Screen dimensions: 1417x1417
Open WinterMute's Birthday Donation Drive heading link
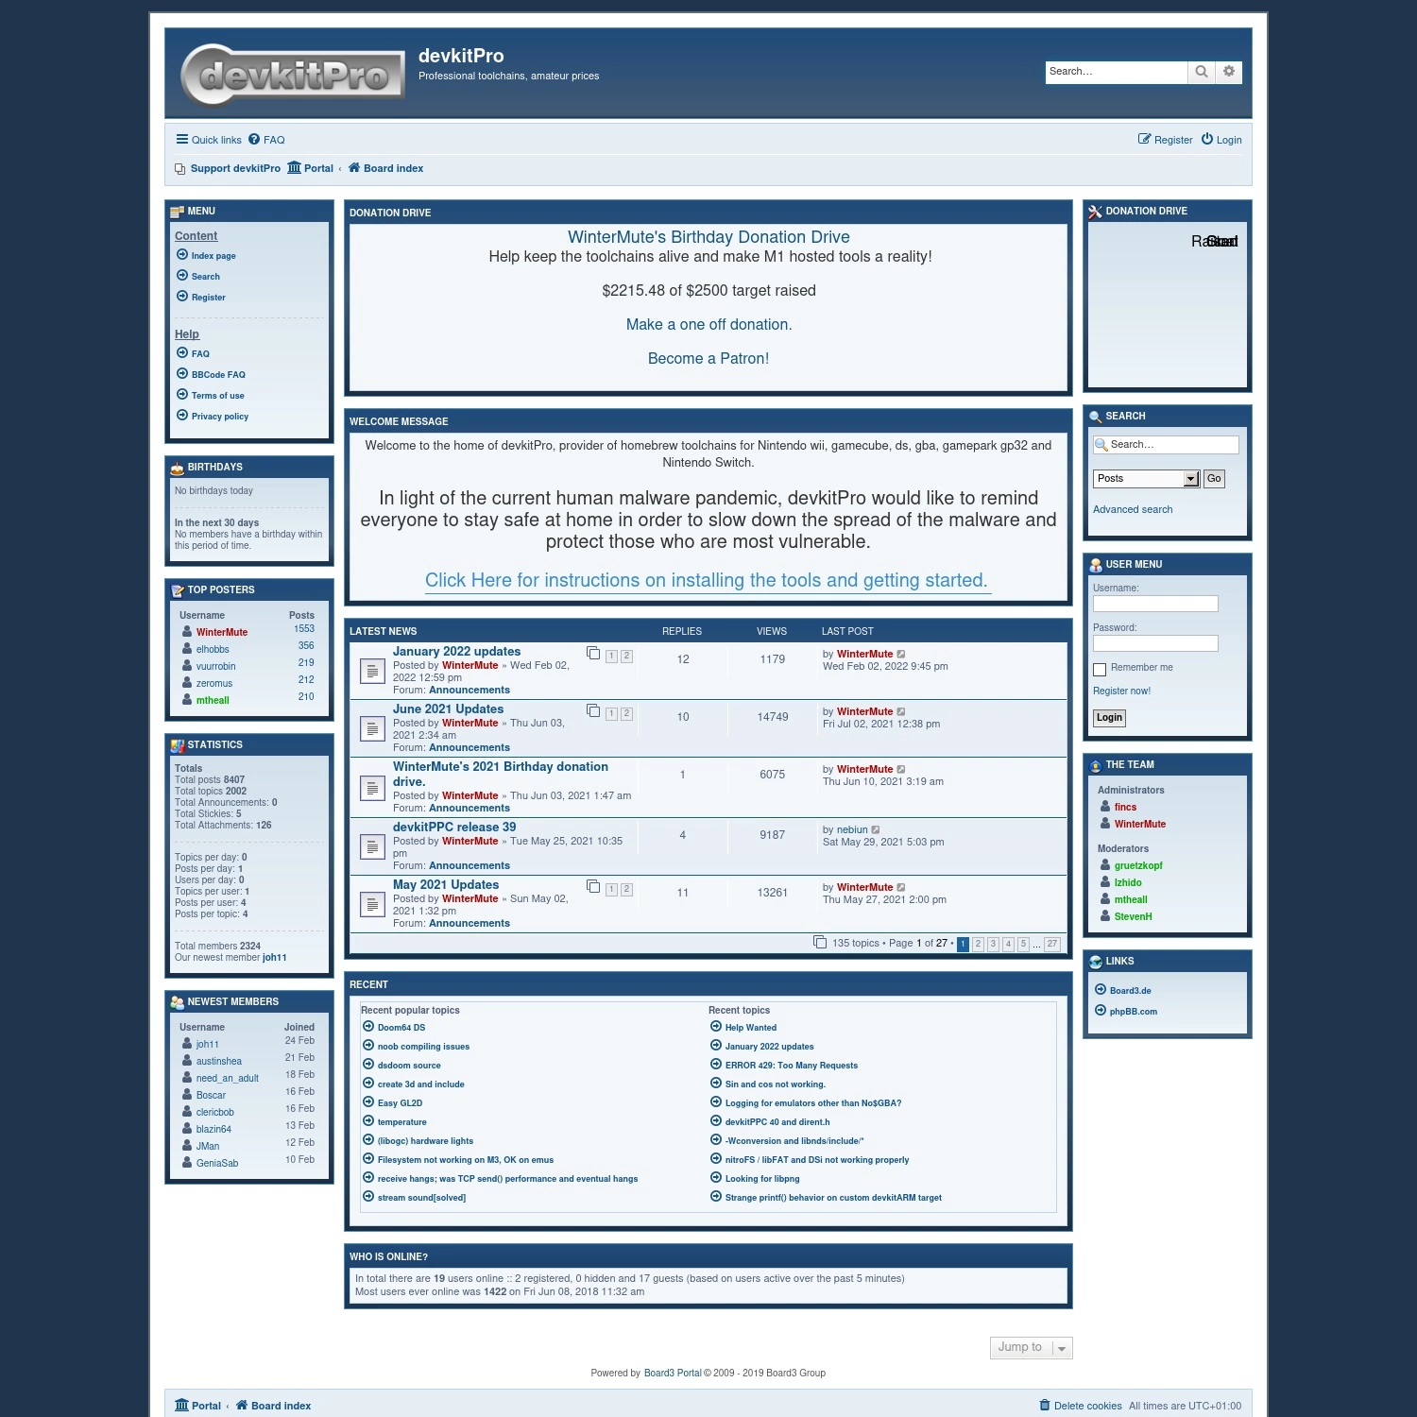coord(708,237)
